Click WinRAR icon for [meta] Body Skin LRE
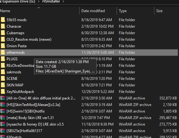 [3, 117]
